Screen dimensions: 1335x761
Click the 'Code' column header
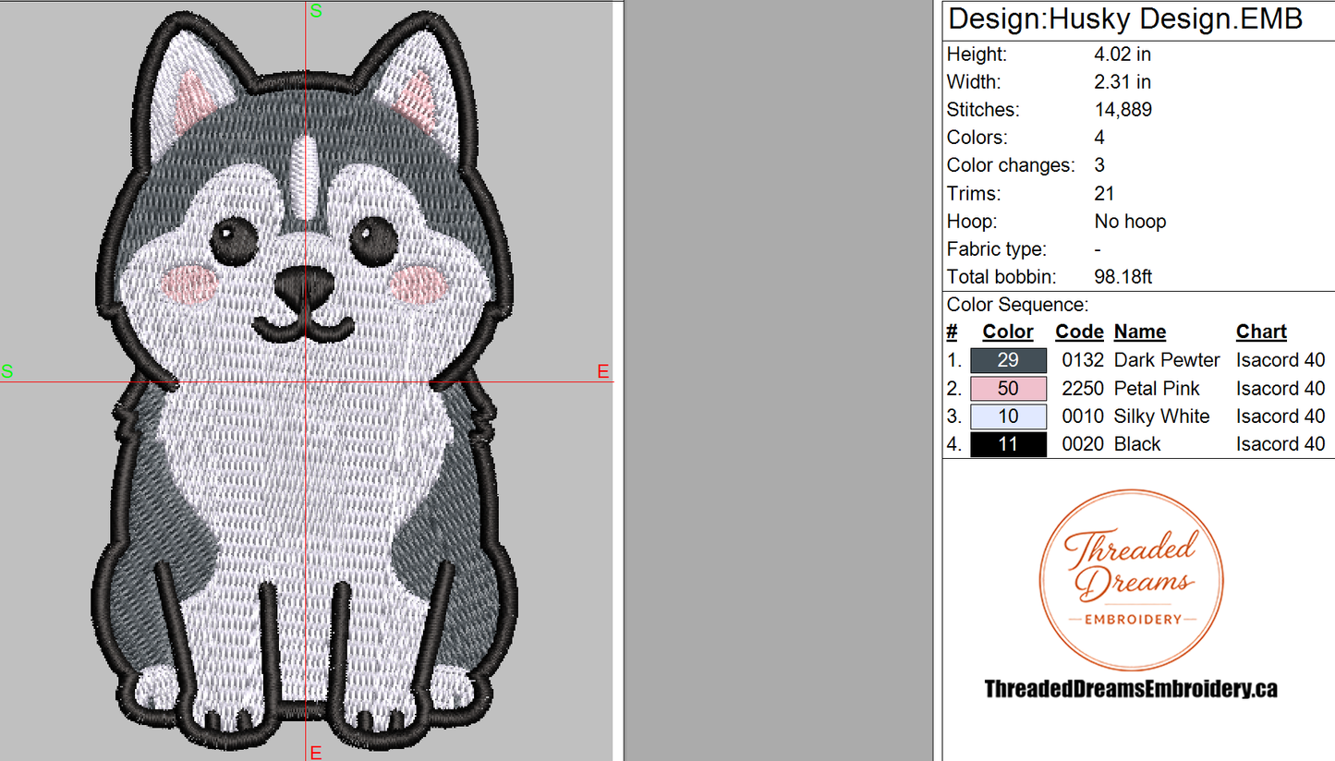(1079, 332)
